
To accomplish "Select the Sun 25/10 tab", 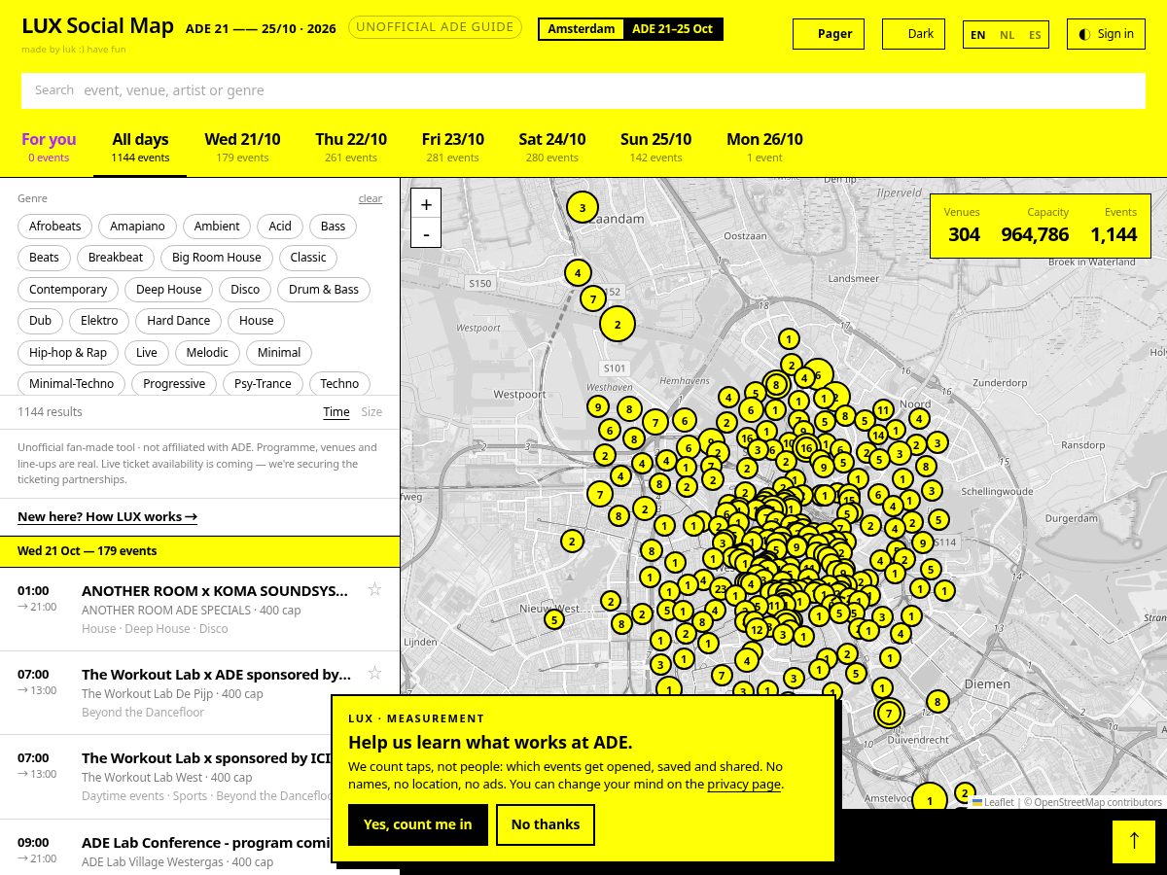I will point(655,147).
